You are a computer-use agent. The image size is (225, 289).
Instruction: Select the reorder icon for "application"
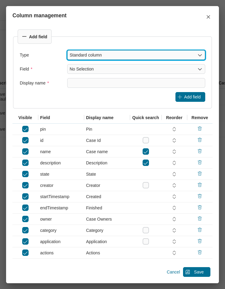coord(174,241)
